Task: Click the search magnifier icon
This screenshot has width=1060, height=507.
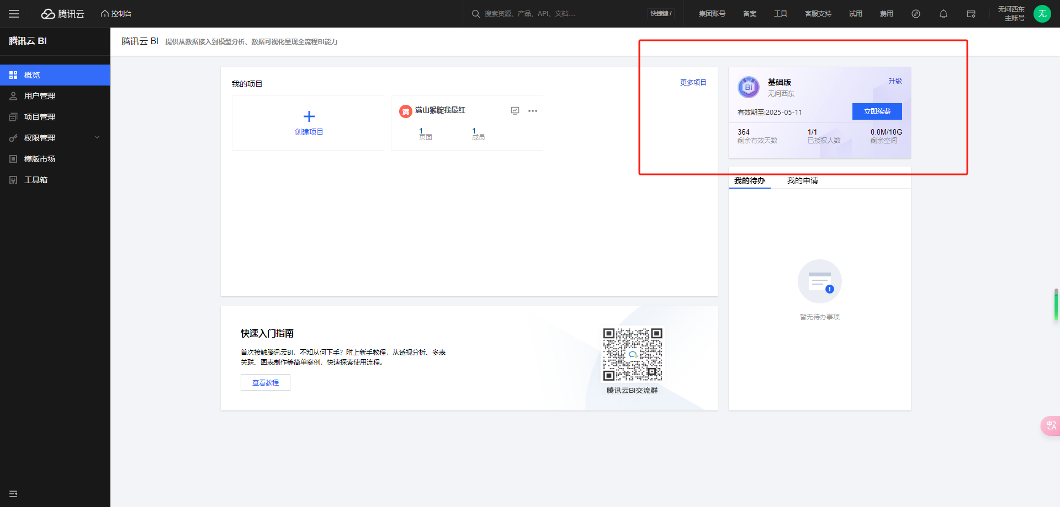Action: pos(476,14)
